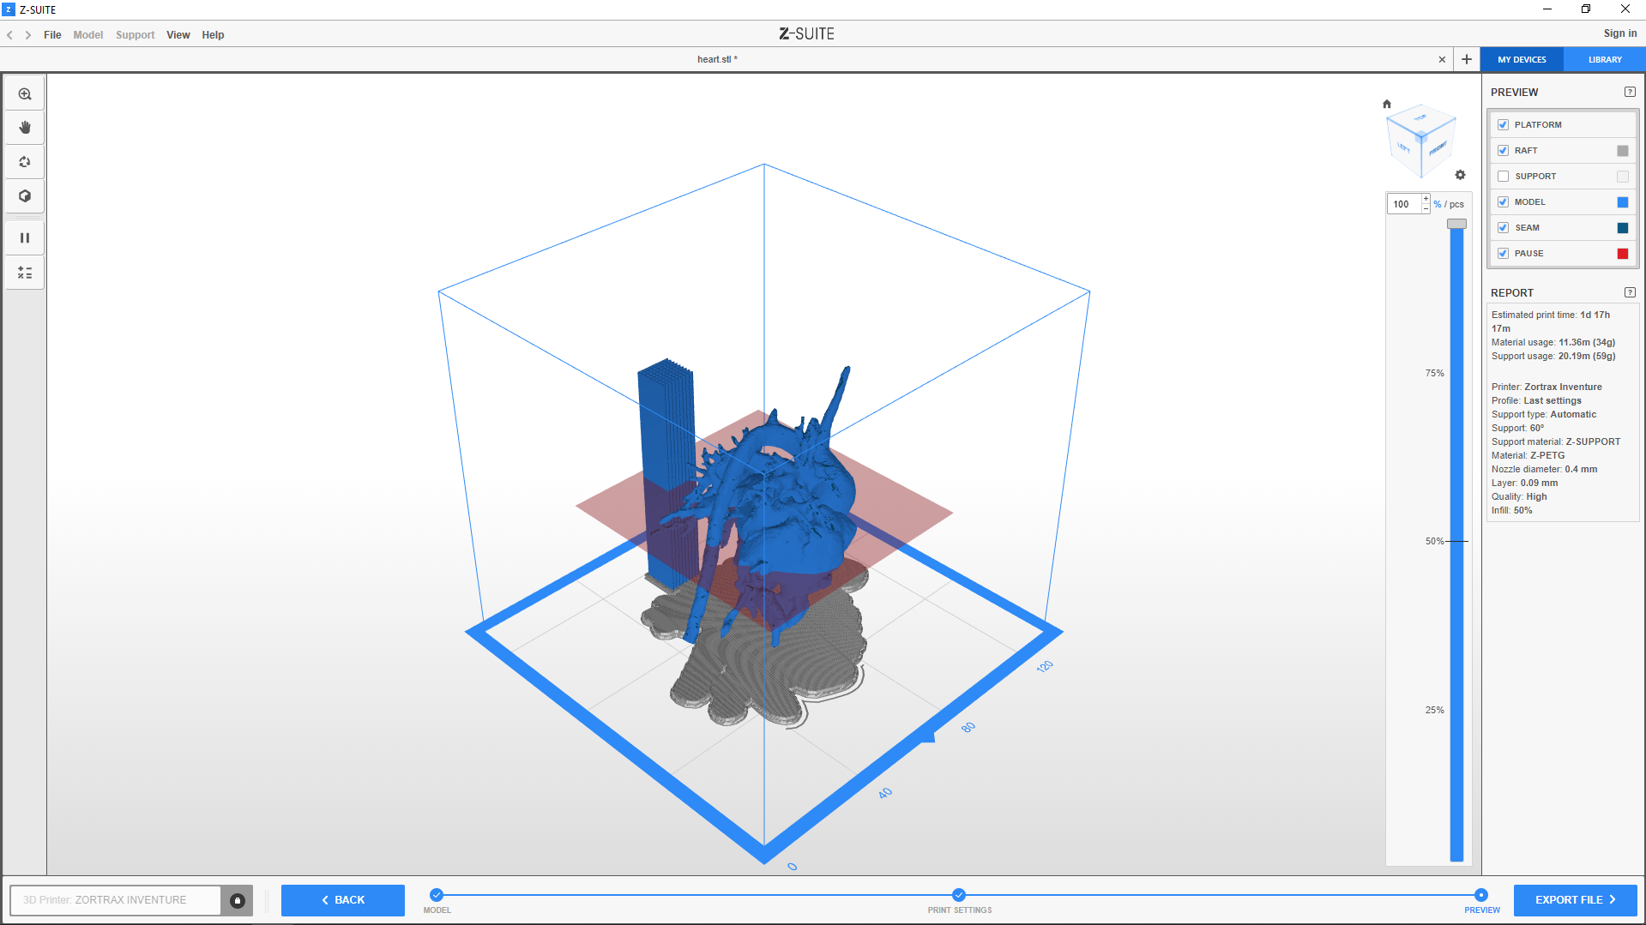Click the 3D cube view mode icon
This screenshot has width=1646, height=925.
point(25,196)
